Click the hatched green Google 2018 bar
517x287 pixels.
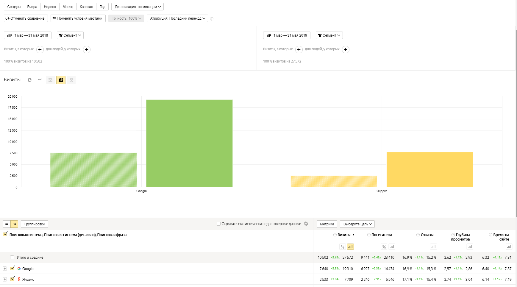pyautogui.click(x=93, y=170)
